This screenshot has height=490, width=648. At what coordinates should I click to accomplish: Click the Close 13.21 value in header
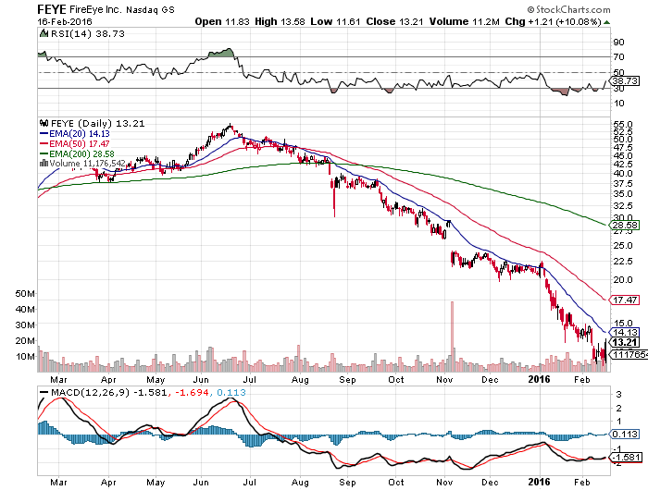(394, 21)
